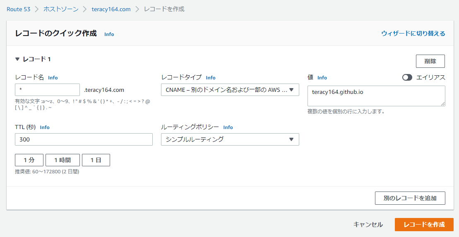Viewport: 459px width, 237px height.
Task: Open Info link beside レコード名
Action: pyautogui.click(x=53, y=77)
